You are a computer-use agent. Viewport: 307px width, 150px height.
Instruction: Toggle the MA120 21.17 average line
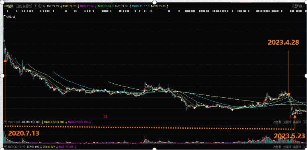[x=139, y=6]
